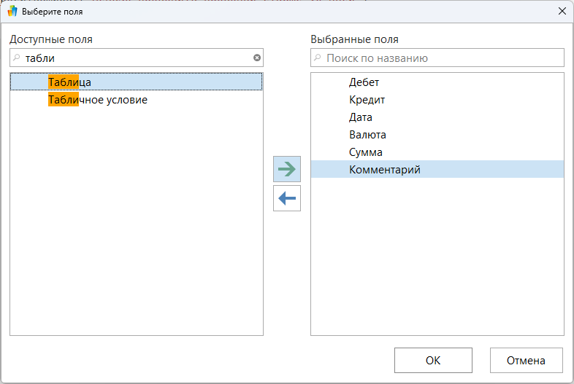Viewport: 574px width, 384px height.
Task: Select "Валюта" in selected fields list
Action: pos(367,135)
